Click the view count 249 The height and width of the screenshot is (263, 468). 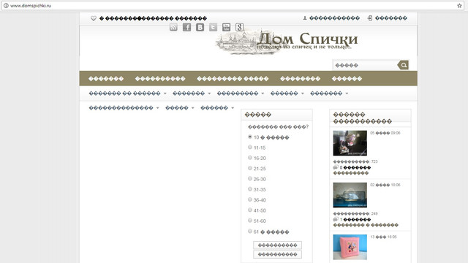tap(374, 213)
